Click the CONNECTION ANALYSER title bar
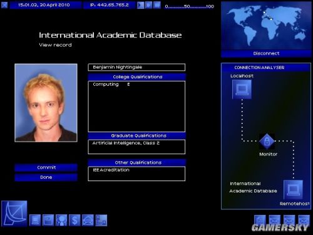 coord(266,68)
